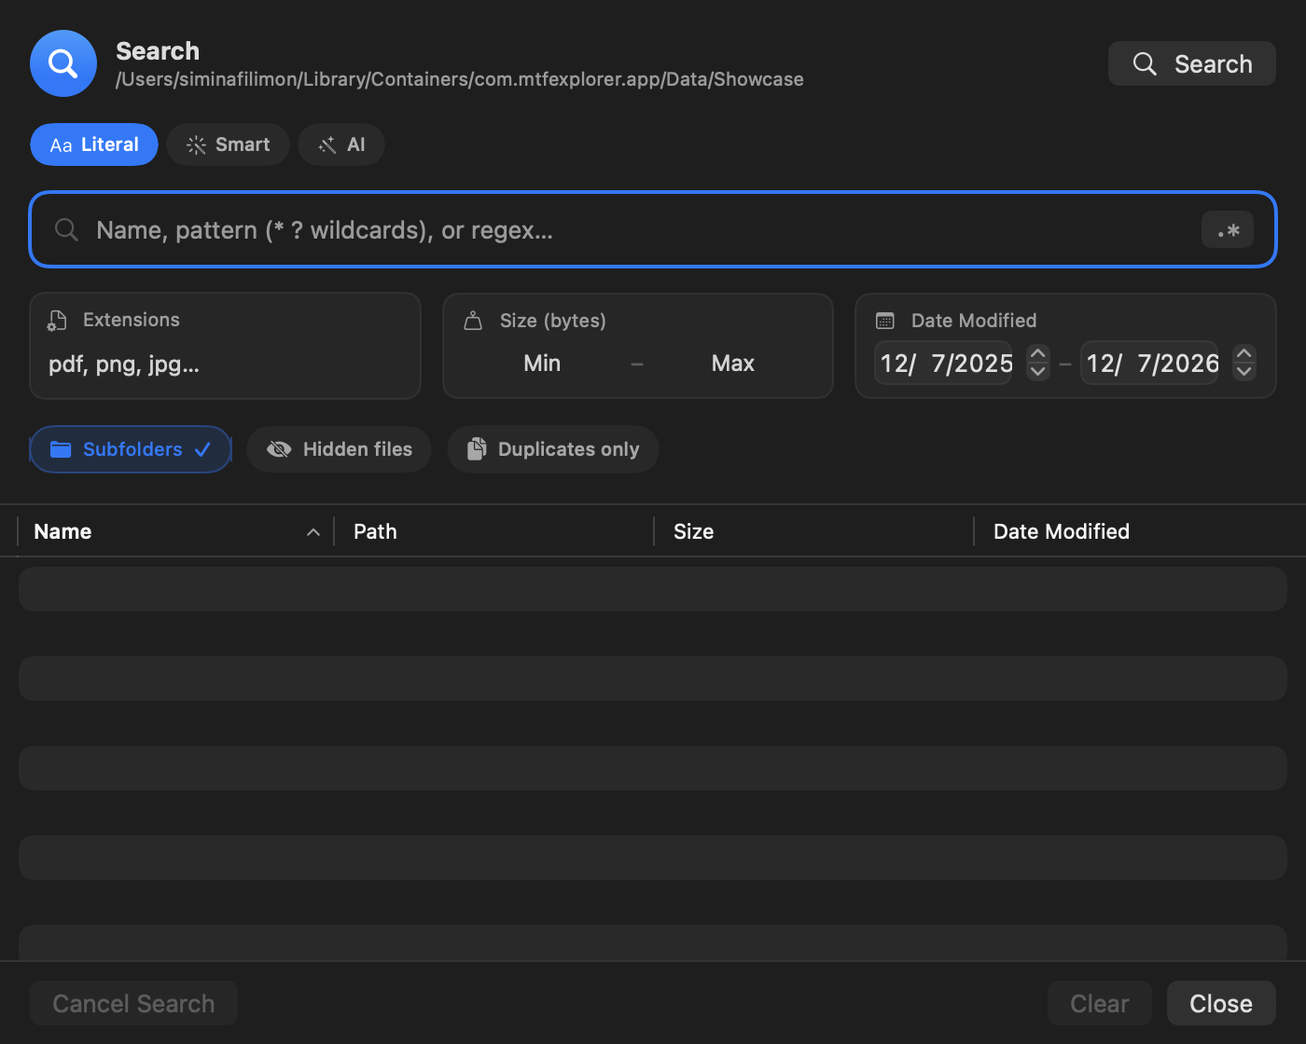Screen dimensions: 1306x1044
Task: Toggle the Subfolders option off
Action: (131, 449)
